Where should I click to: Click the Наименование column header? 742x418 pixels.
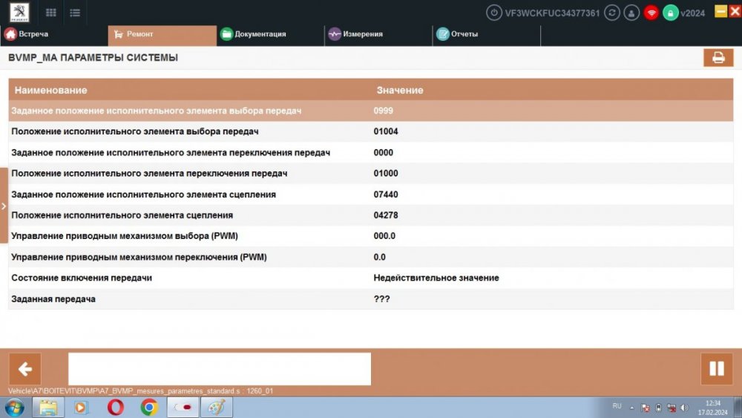point(50,90)
